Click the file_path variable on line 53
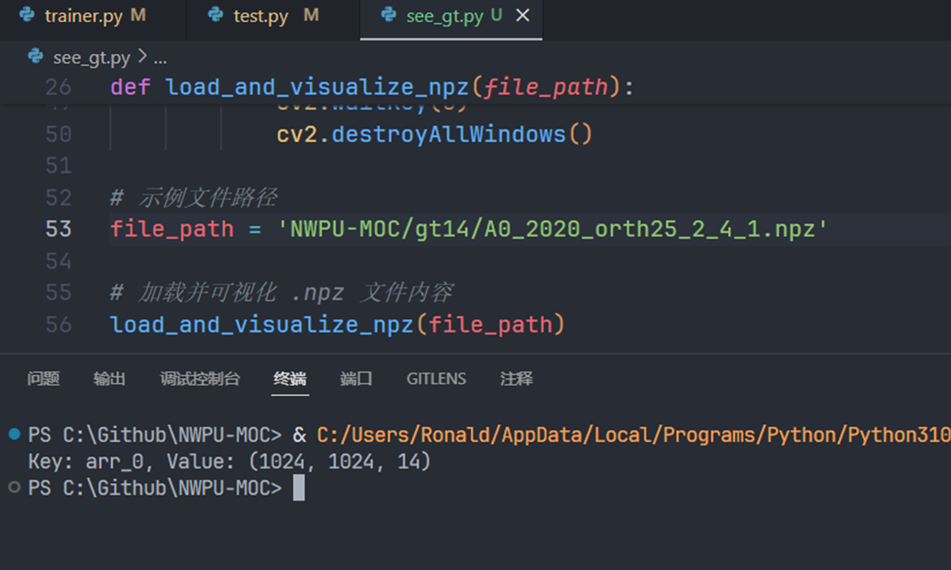The image size is (951, 570). (172, 229)
